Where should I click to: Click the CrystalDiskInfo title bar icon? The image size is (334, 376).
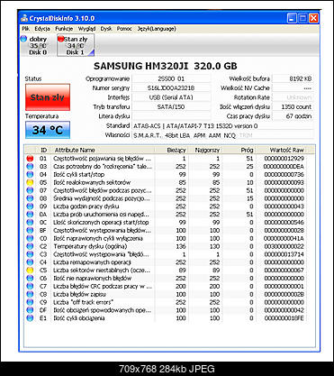24,18
